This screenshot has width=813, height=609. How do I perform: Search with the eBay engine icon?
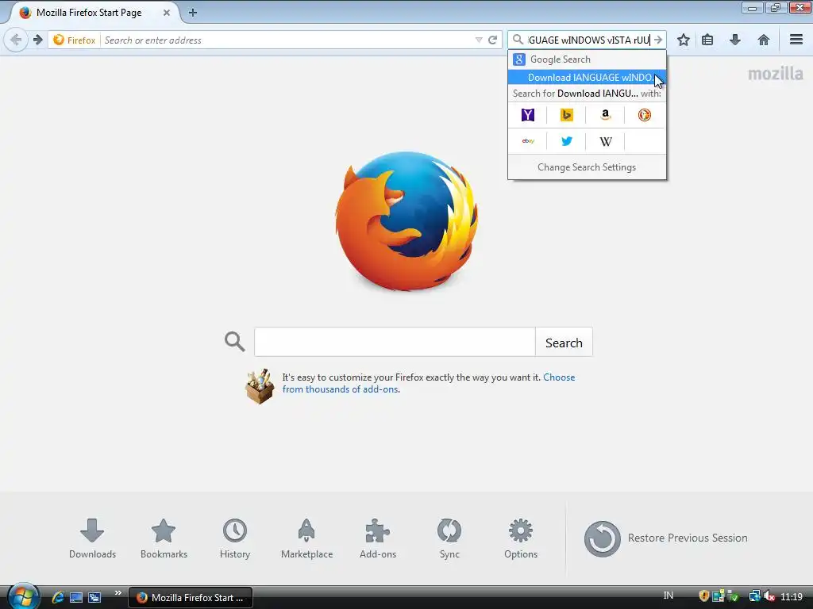click(x=528, y=141)
